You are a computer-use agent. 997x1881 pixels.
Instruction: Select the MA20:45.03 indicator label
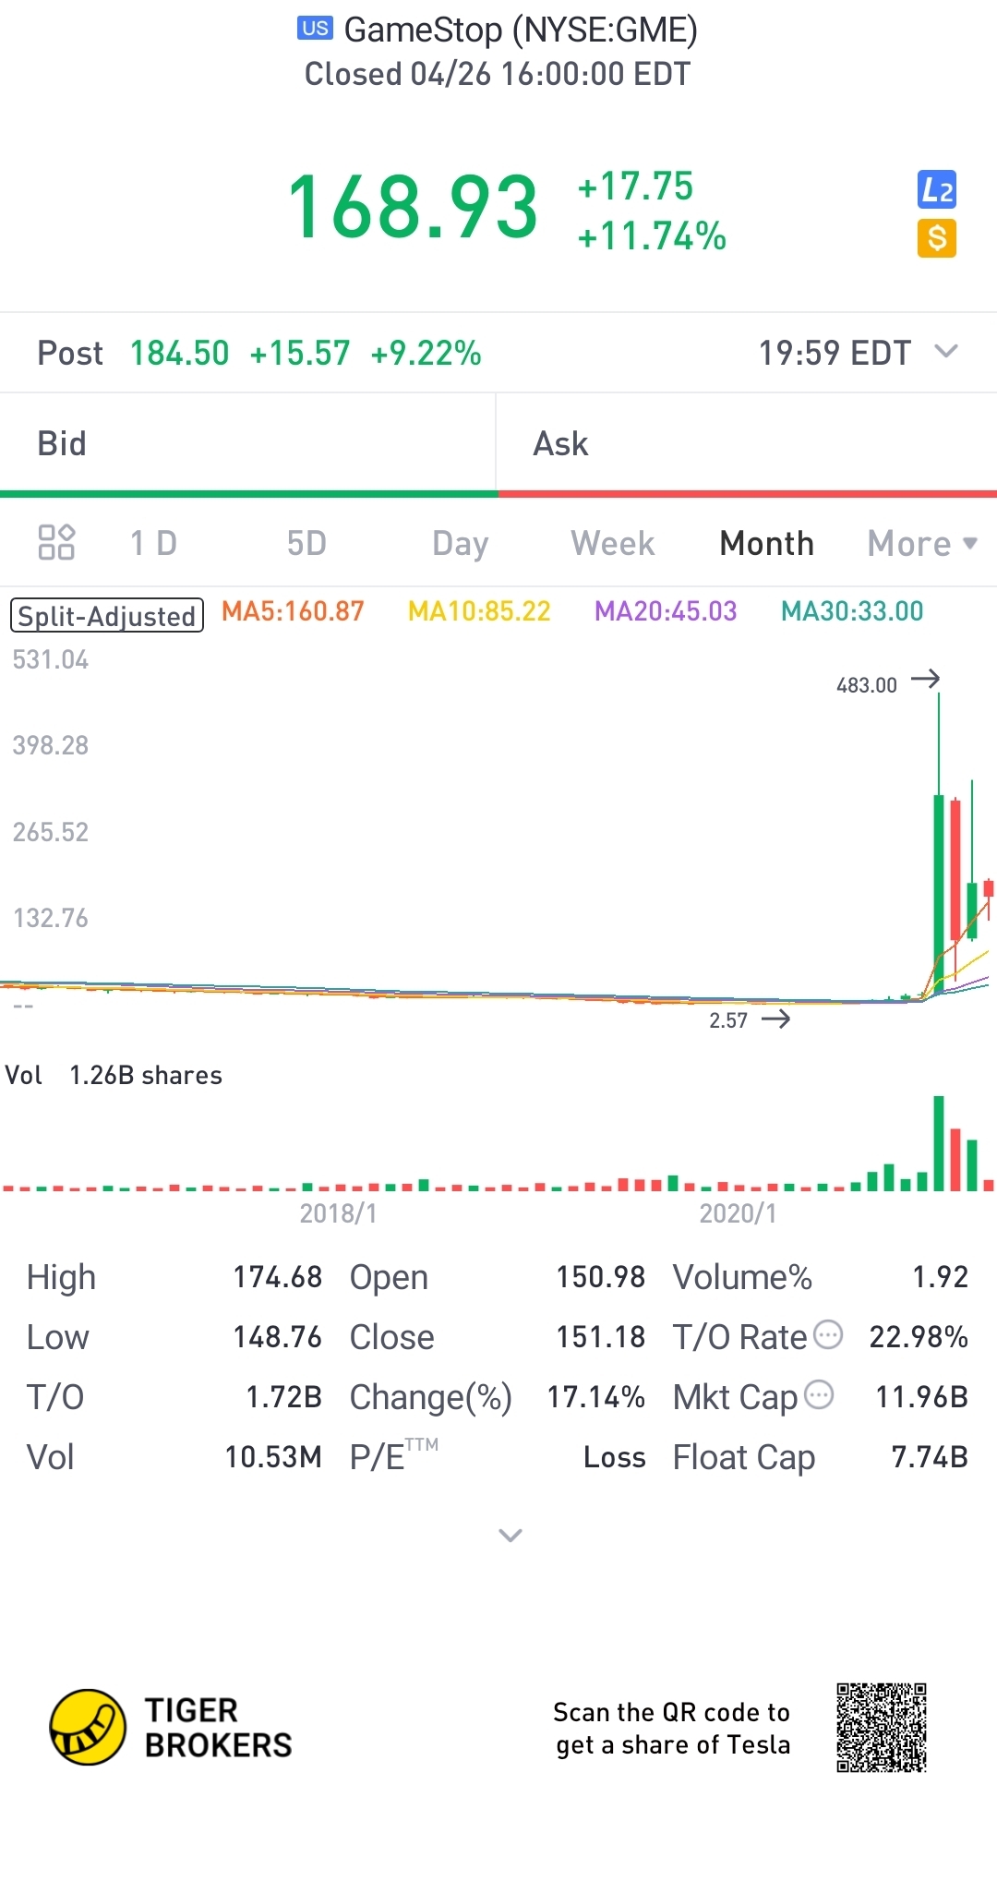pos(666,611)
